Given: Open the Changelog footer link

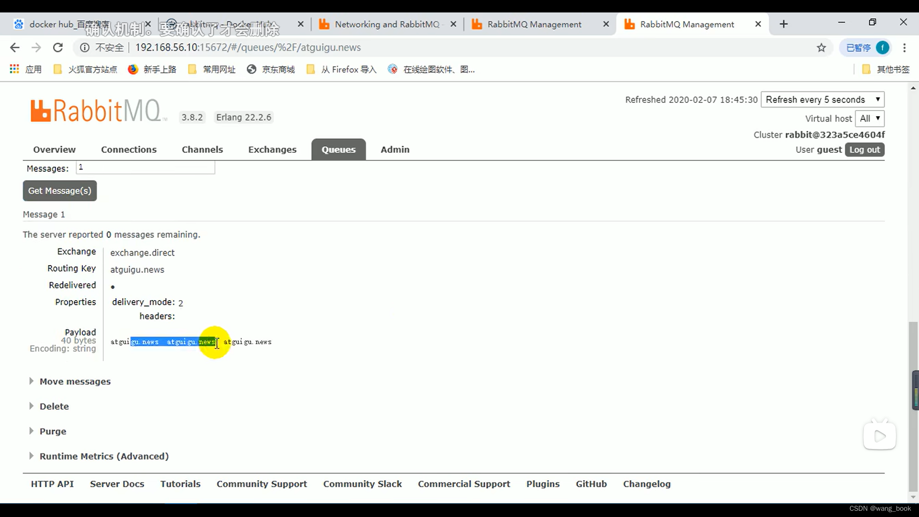Looking at the screenshot, I should tap(647, 484).
